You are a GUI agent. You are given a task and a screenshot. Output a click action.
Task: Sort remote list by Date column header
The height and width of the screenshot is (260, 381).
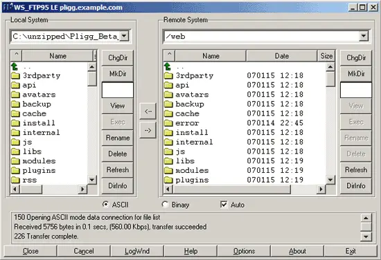coord(282,56)
